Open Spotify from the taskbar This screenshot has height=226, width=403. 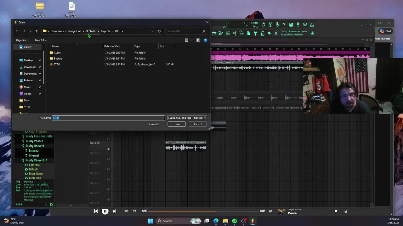(x=234, y=221)
